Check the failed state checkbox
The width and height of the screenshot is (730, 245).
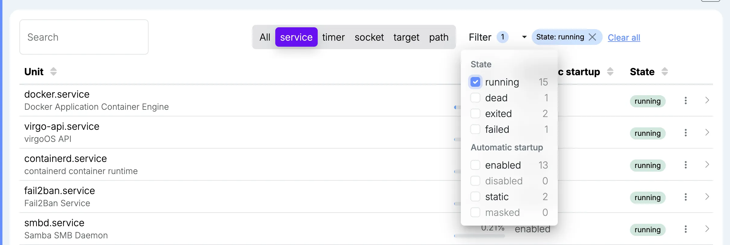click(475, 129)
